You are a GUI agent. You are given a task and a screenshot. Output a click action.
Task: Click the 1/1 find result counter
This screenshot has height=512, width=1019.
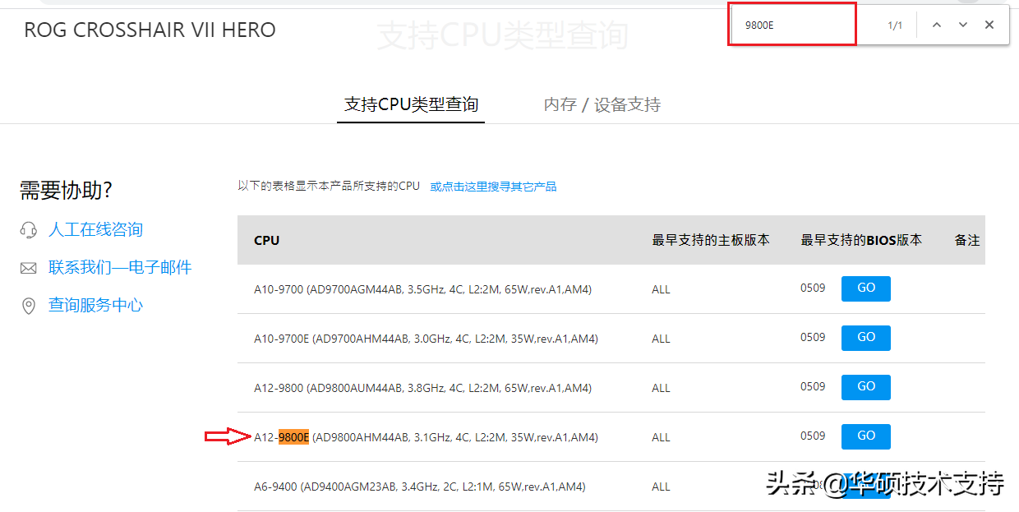[x=895, y=25]
